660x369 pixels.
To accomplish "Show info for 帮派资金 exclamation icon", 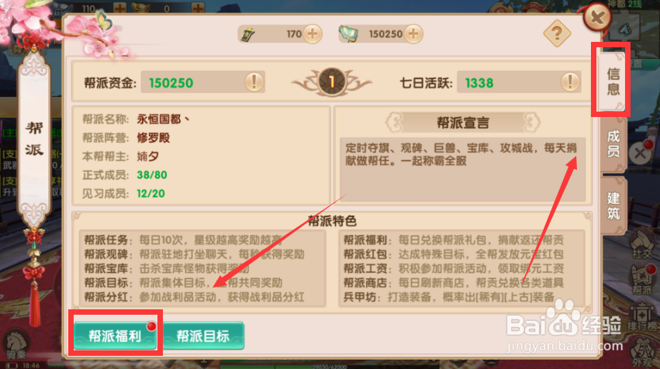I will point(254,81).
